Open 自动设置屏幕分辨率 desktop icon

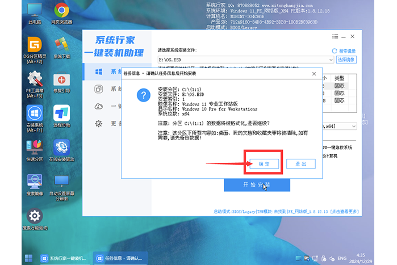pyautogui.click(x=61, y=188)
